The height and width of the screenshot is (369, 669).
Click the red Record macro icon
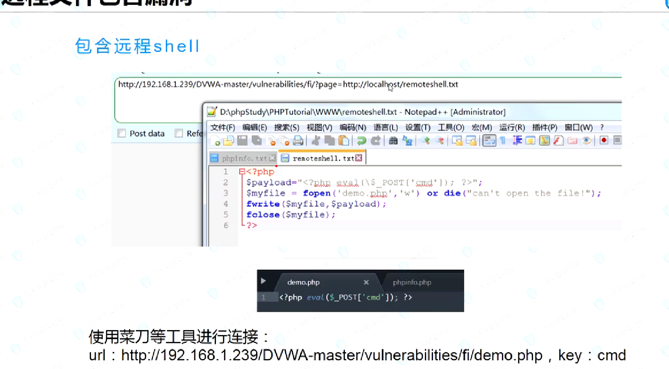tap(604, 141)
